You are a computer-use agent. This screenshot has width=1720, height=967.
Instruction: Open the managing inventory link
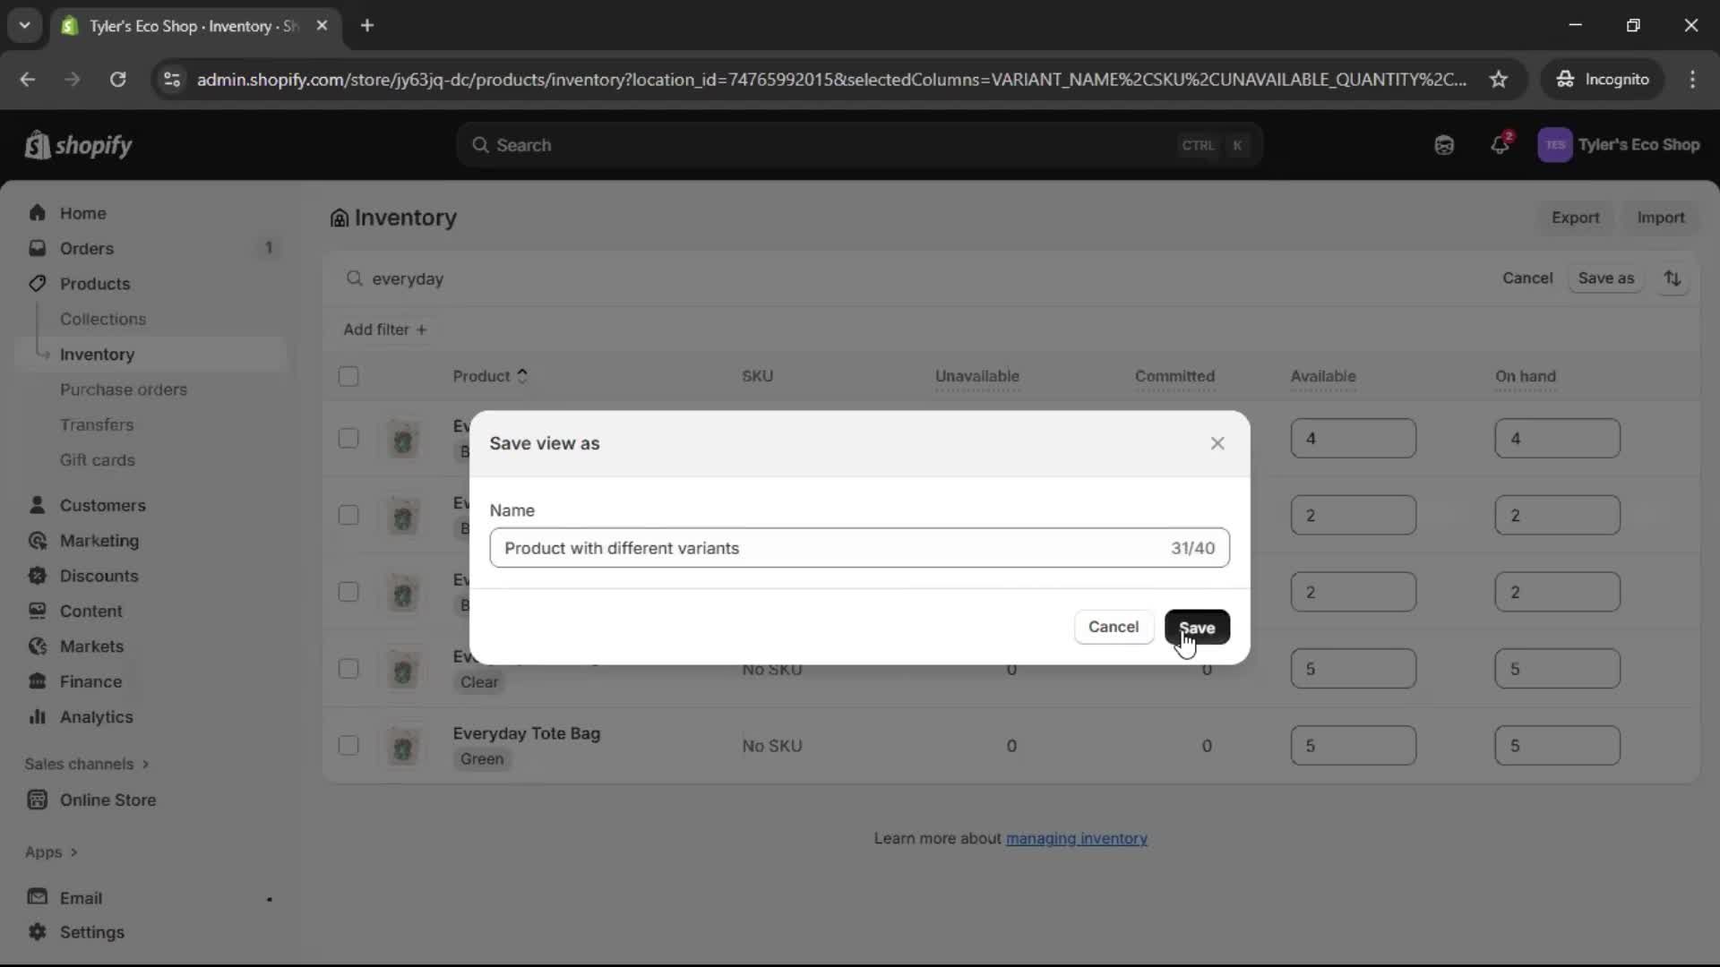tap(1077, 838)
